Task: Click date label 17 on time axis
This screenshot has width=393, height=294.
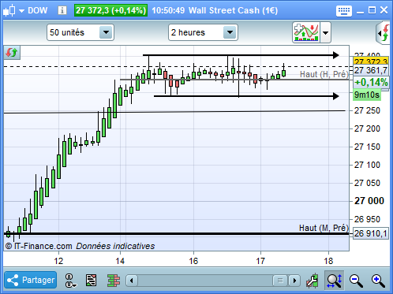Action: (x=260, y=261)
